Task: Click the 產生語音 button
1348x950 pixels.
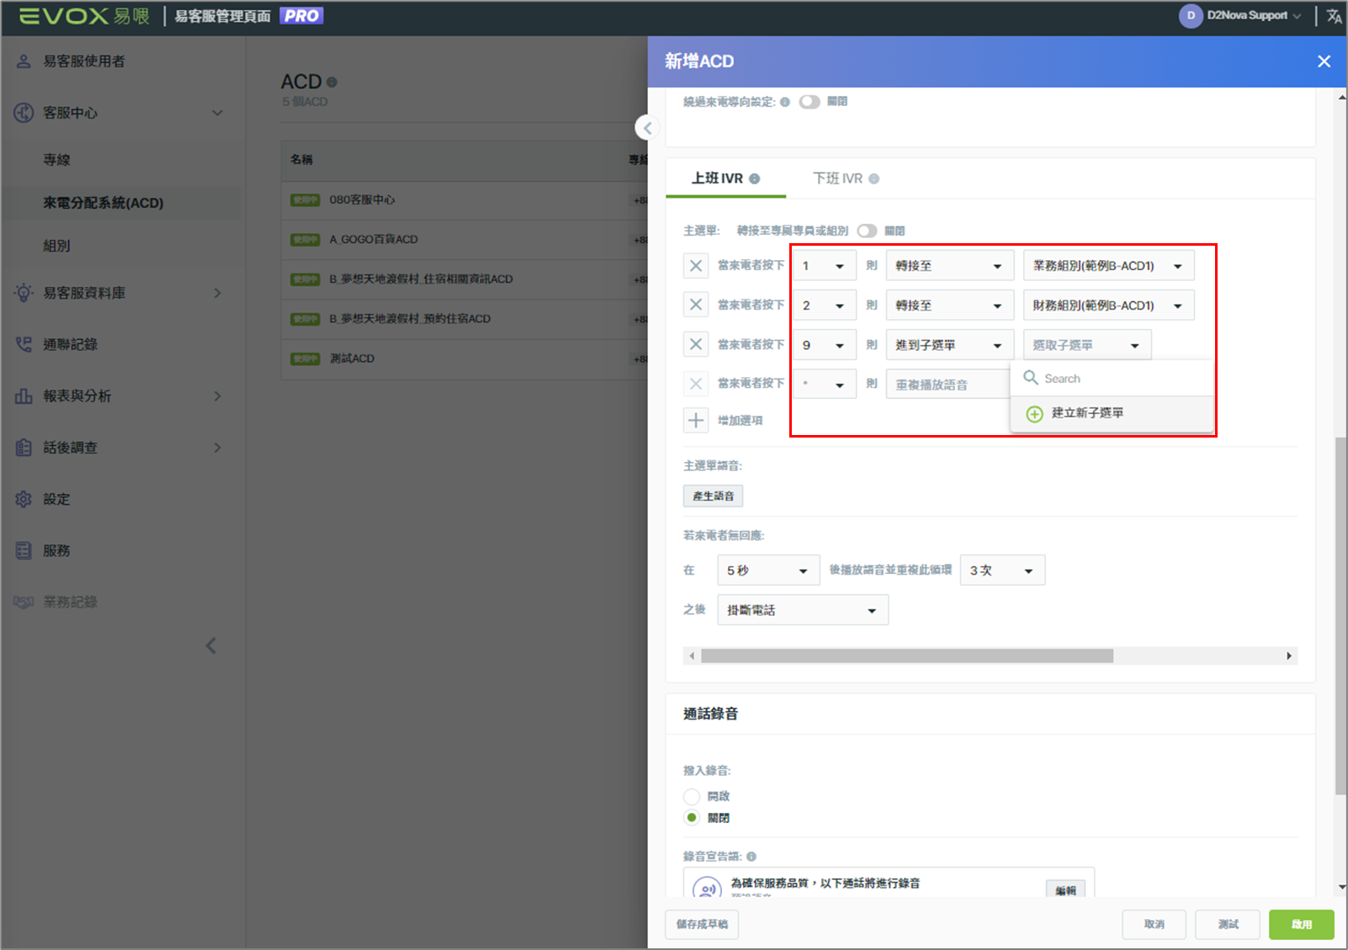Action: click(713, 496)
